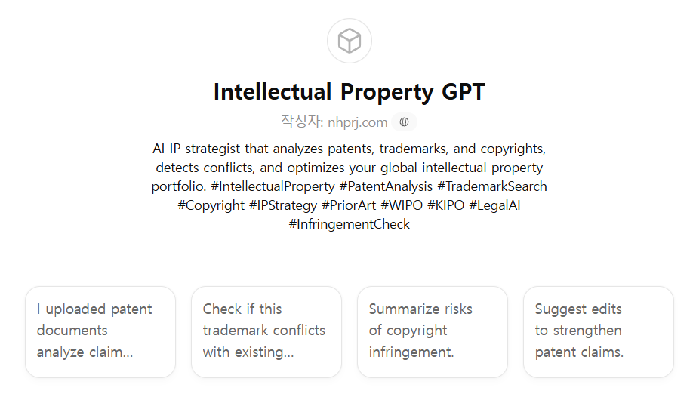Viewport: 693px width, 400px height.
Task: Click the #InfringementCheck hashtag
Action: [349, 224]
